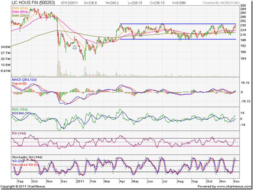
Task: Click the ROCMA (10) legend label
Action: (21, 113)
